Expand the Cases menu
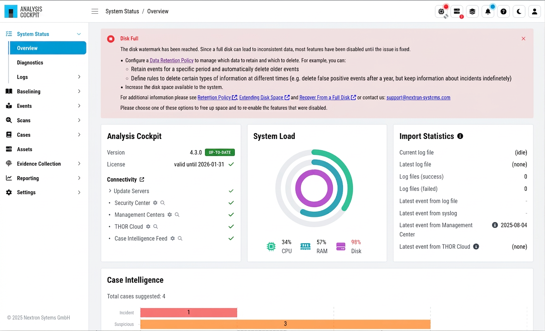 point(79,135)
